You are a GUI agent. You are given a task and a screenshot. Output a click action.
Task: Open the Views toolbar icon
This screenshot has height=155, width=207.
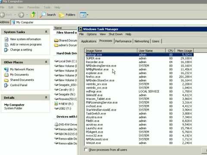tap(83, 15)
